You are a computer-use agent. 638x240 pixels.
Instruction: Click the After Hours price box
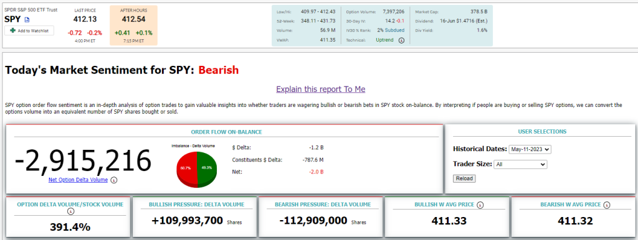coord(133,25)
